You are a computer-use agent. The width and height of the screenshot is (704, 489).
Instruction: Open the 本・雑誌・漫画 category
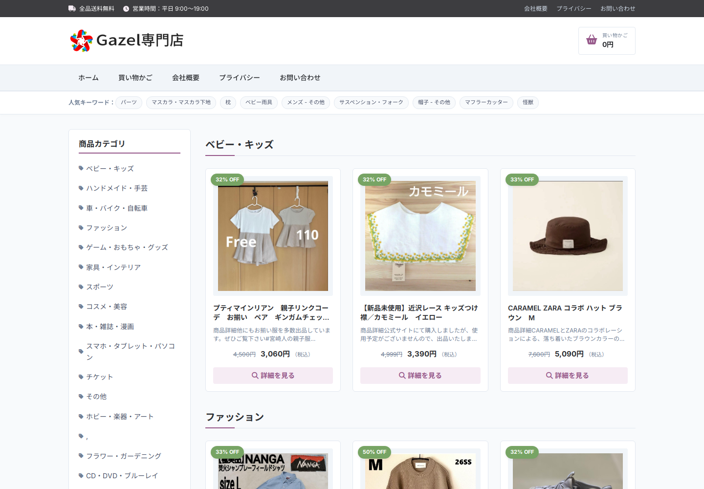tap(110, 326)
